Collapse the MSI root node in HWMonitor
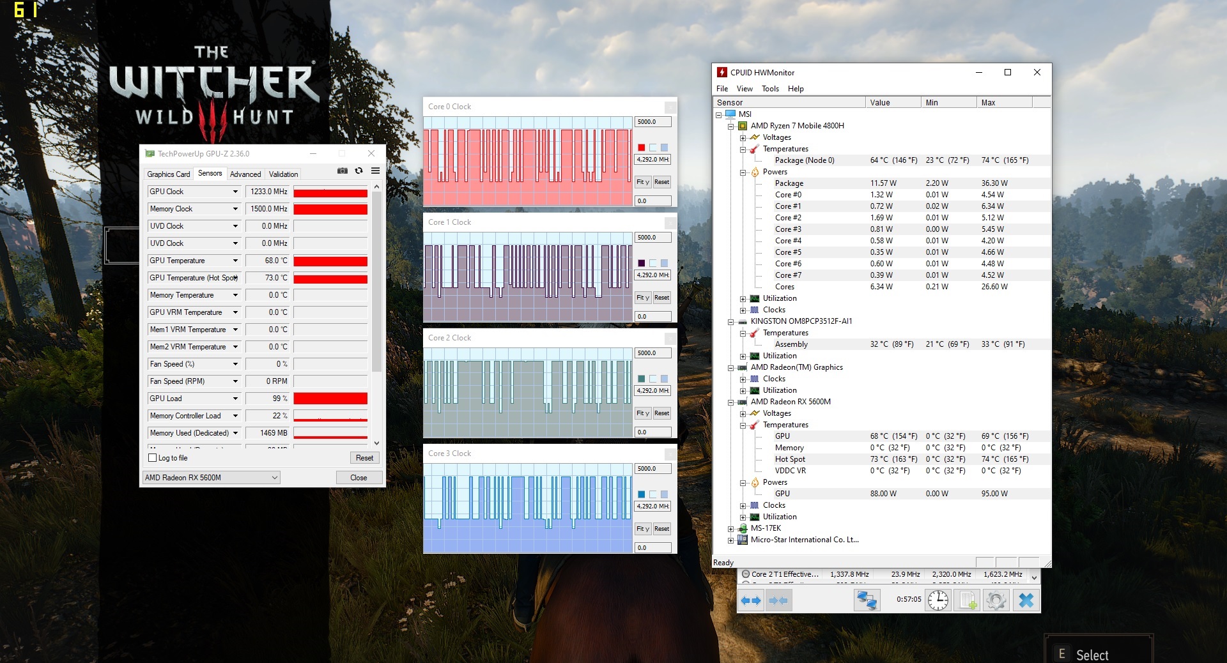The image size is (1227, 663). [x=719, y=115]
